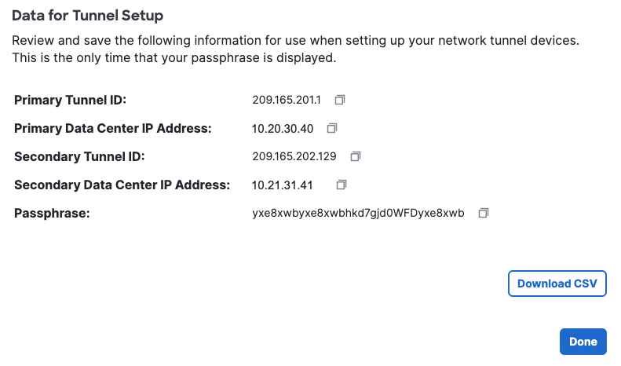621x366 pixels.
Task: Click copy icon next to 10.20.30.40
Action: [x=332, y=128]
